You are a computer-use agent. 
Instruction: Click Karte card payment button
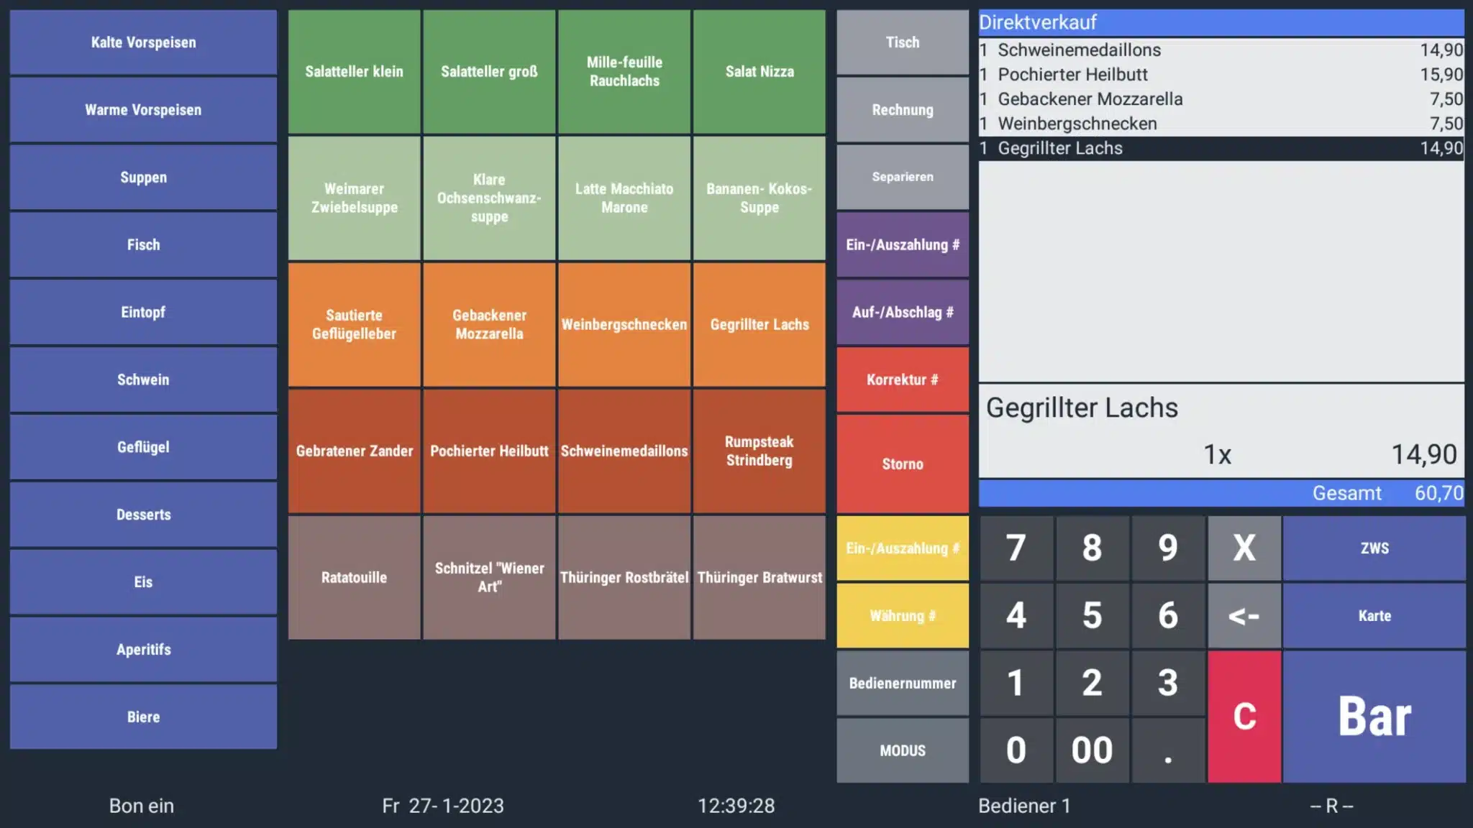click(x=1375, y=616)
